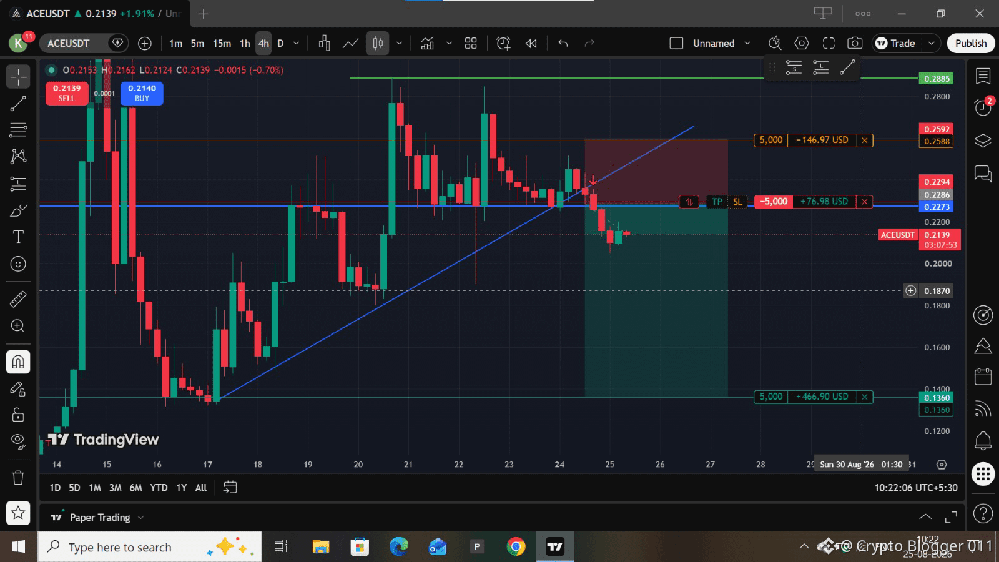This screenshot has width=999, height=562.
Task: Open chart settings hexagon icon
Action: click(802, 43)
